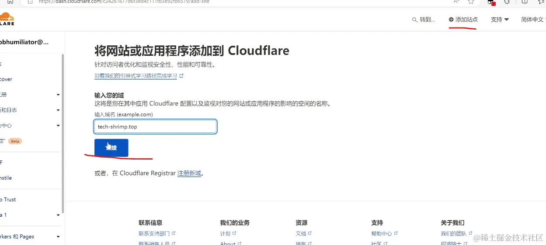Open the 计划 footer link

click(226, 234)
